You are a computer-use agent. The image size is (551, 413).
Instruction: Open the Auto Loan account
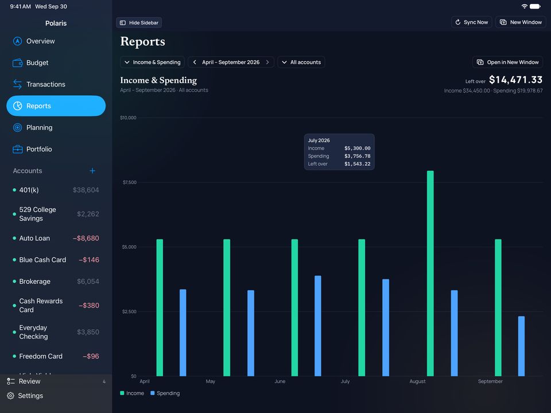(x=56, y=238)
